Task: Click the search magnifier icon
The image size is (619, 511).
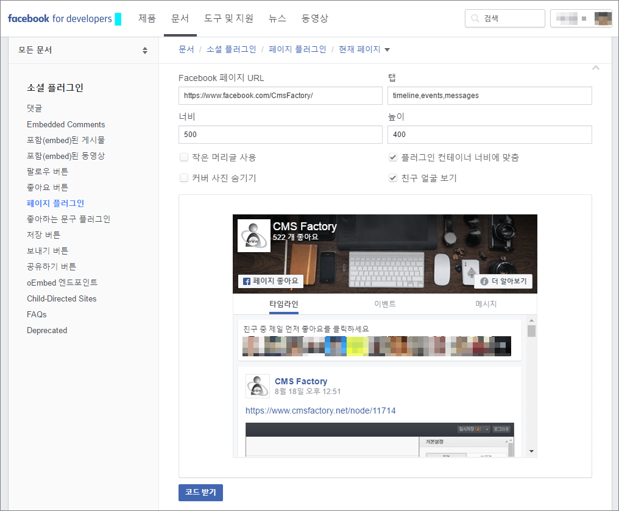Action: tap(475, 18)
